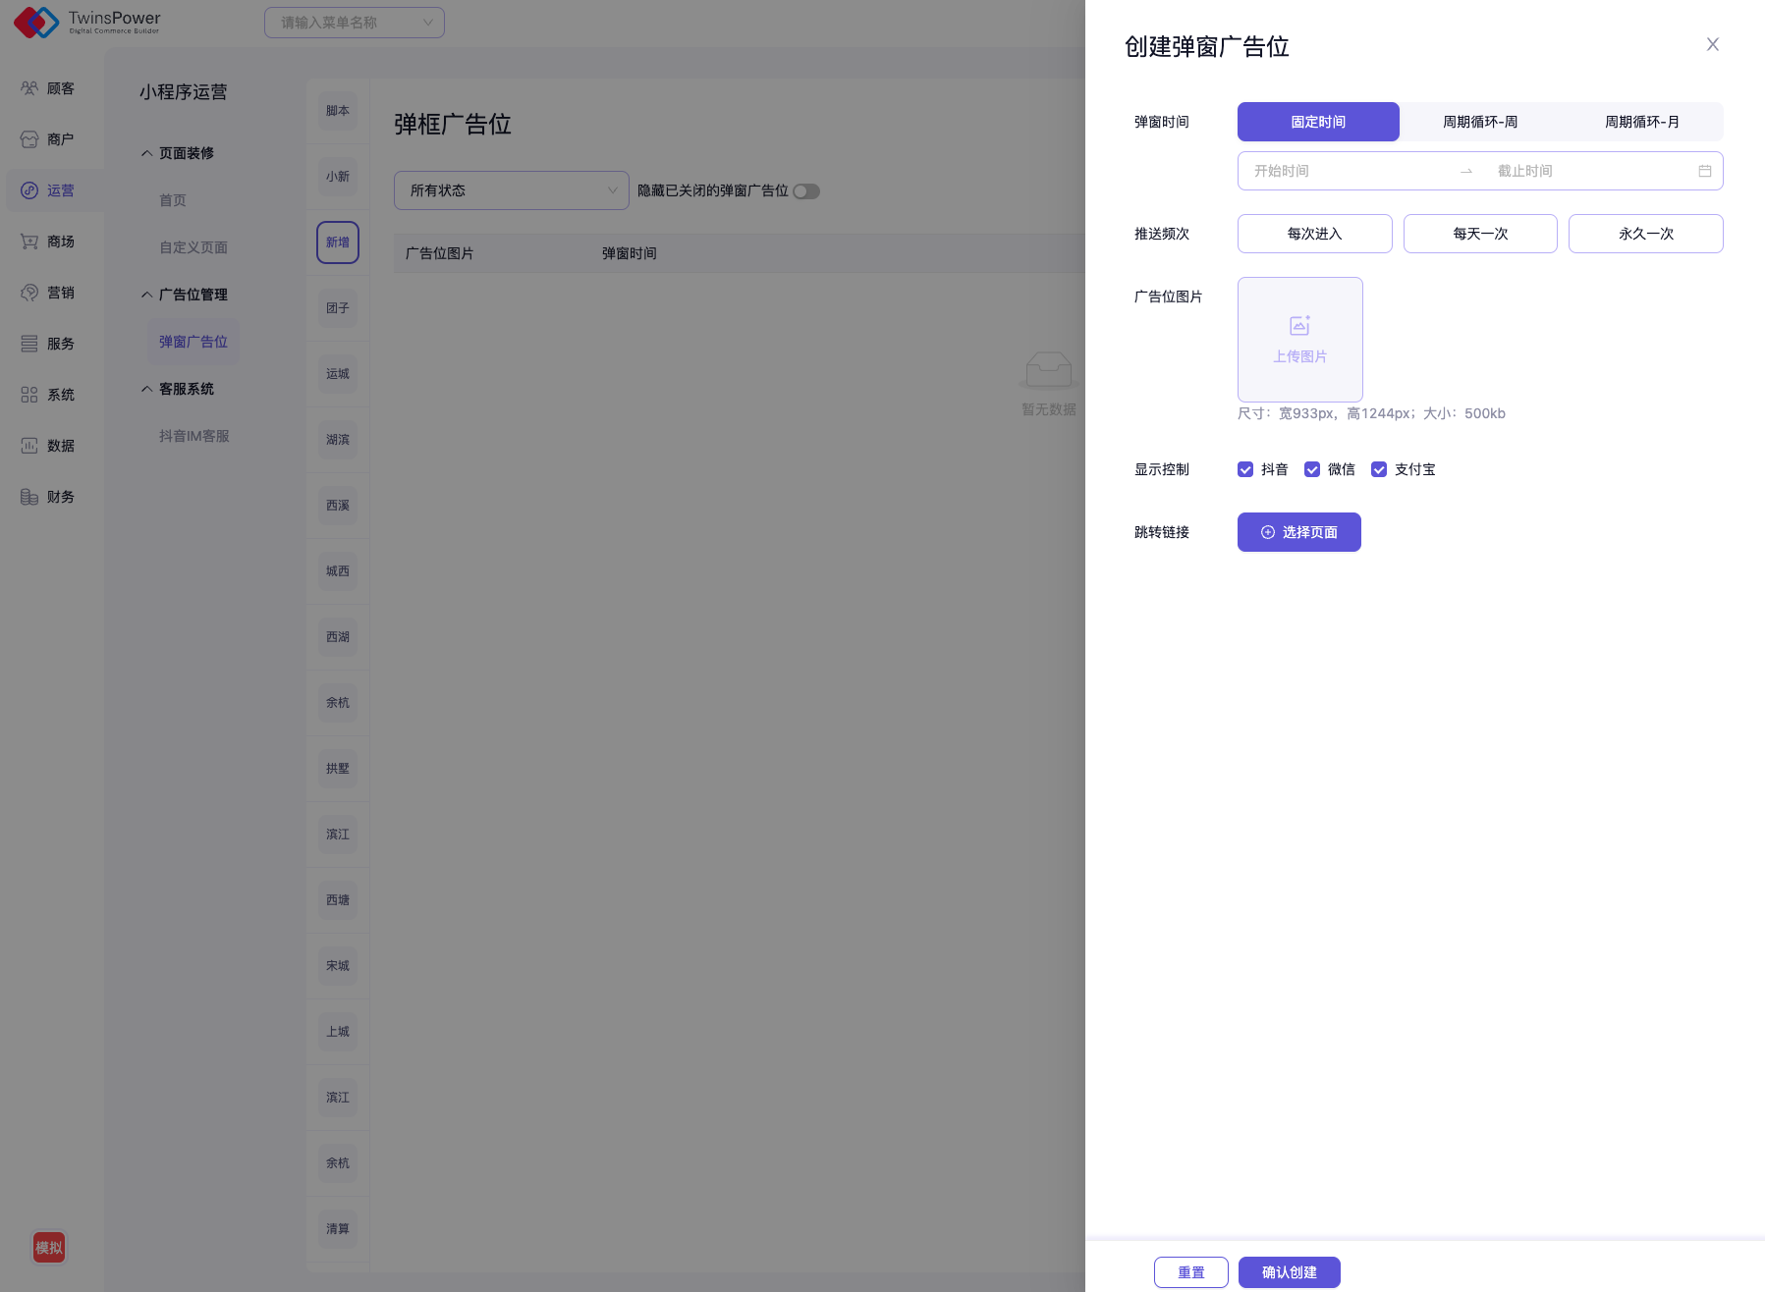Switch to the 周期循环-周 tab
This screenshot has height=1292, width=1765.
coord(1479,122)
